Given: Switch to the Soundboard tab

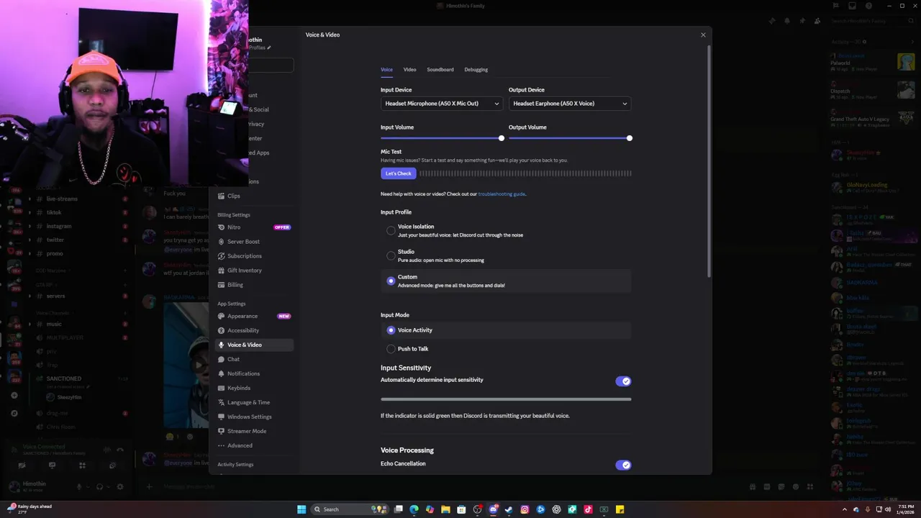Looking at the screenshot, I should pyautogui.click(x=440, y=70).
